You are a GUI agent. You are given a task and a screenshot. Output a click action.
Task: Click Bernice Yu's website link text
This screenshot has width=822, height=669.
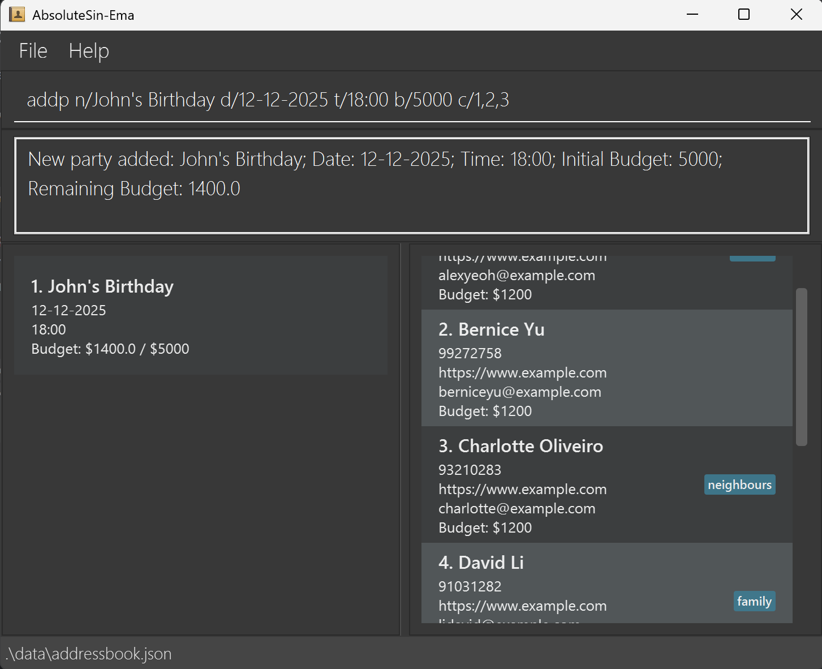tap(522, 373)
